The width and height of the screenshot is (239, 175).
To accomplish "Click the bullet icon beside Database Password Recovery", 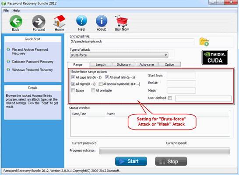I will pyautogui.click(x=8, y=62).
